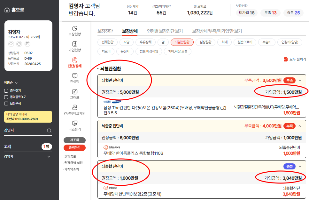
Task: View charts via the 그래프 icon
Action: coord(75,91)
